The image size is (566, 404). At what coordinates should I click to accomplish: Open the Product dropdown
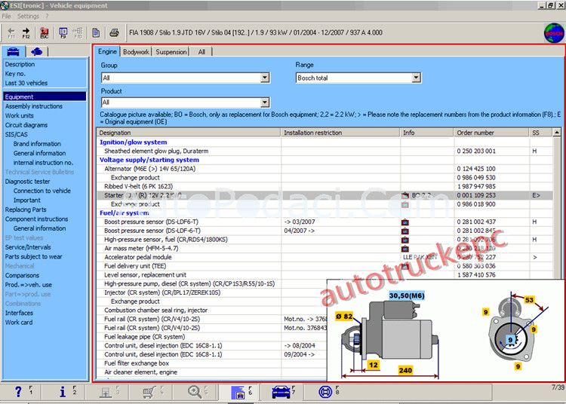(x=265, y=103)
